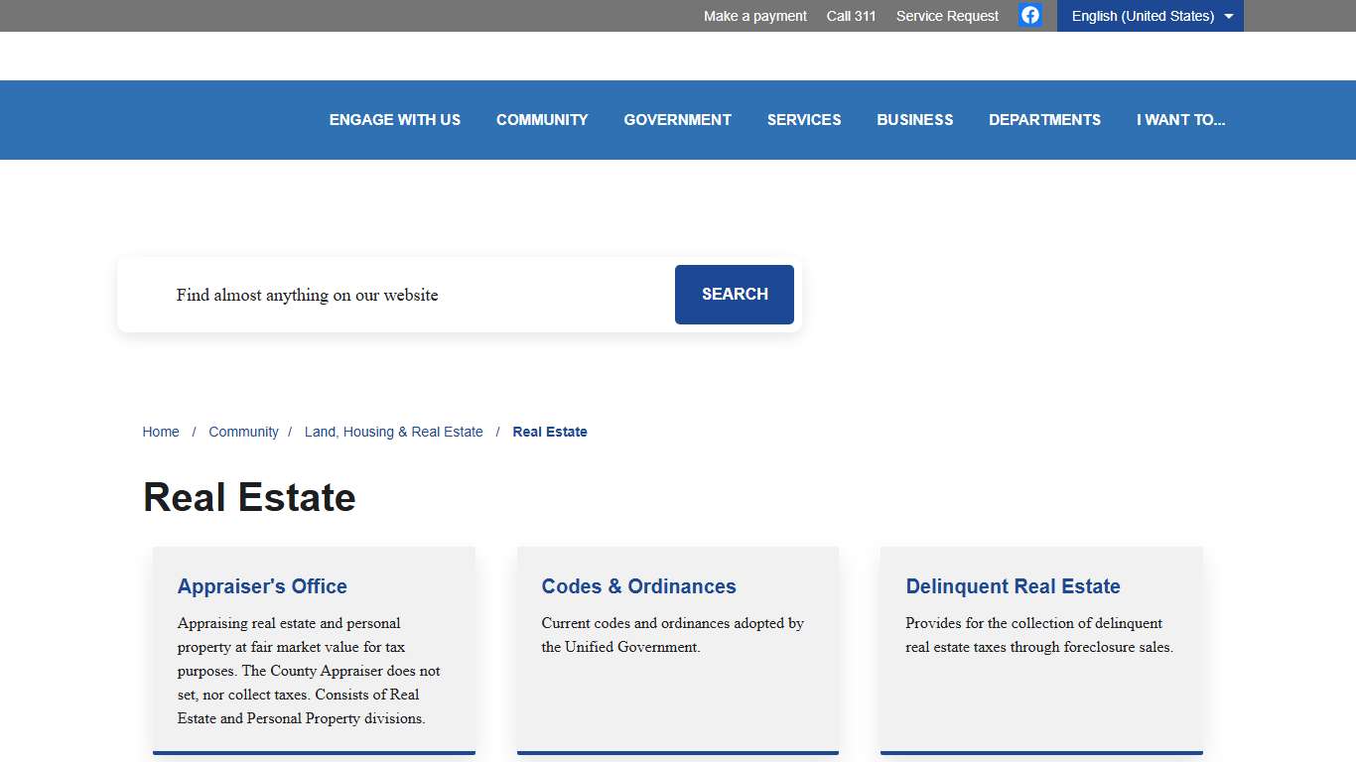Click the Make a payment link
Viewport: 1356px width, 762px height.
[754, 16]
